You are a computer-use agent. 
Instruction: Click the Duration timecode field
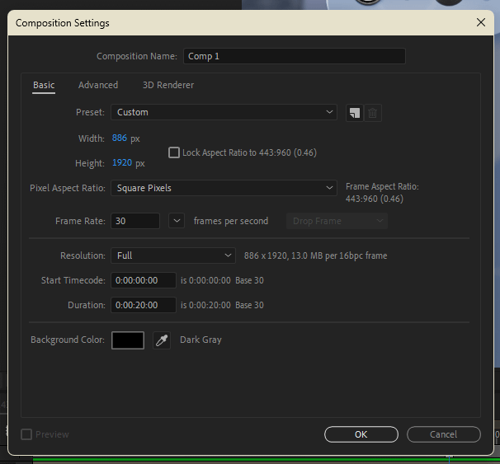click(x=144, y=305)
